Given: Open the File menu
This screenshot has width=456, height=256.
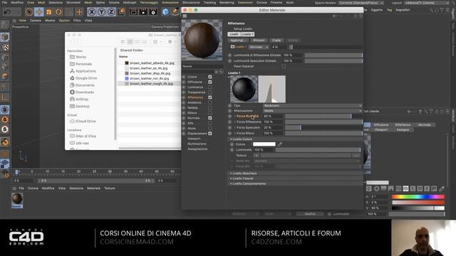Looking at the screenshot, I should 5,2.
